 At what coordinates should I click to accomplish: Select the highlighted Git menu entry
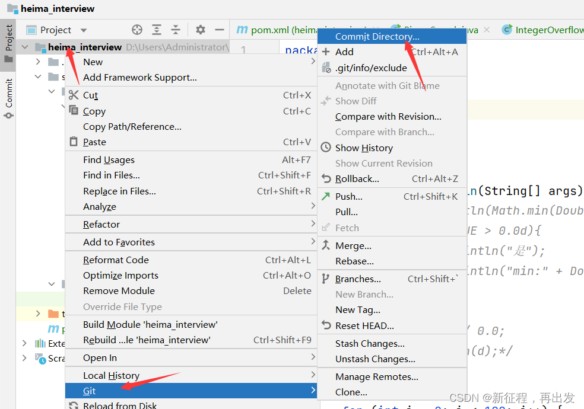coord(191,391)
